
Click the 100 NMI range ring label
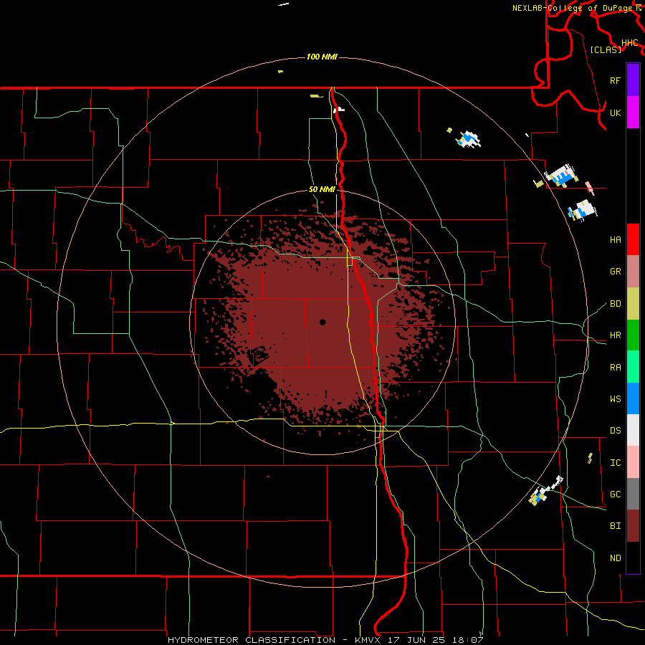point(322,57)
